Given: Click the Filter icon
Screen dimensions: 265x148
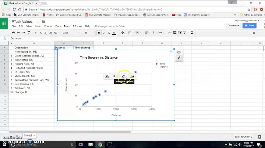Looking at the screenshot, I should tap(184, 33).
